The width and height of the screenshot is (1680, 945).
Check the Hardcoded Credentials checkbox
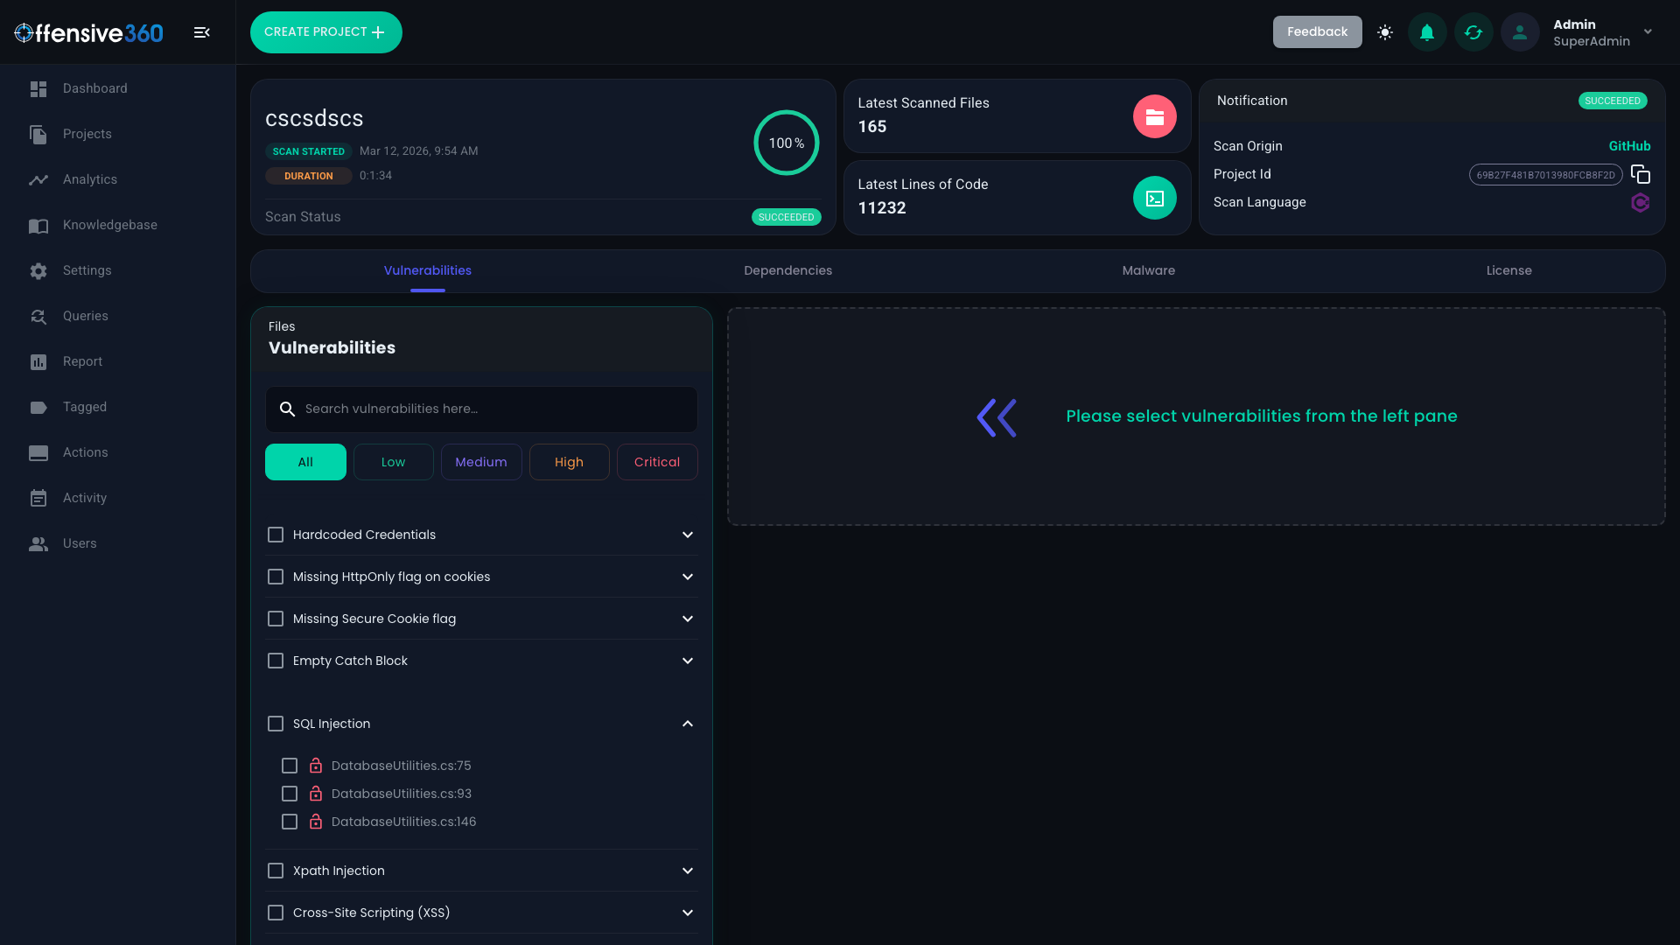pyautogui.click(x=276, y=535)
